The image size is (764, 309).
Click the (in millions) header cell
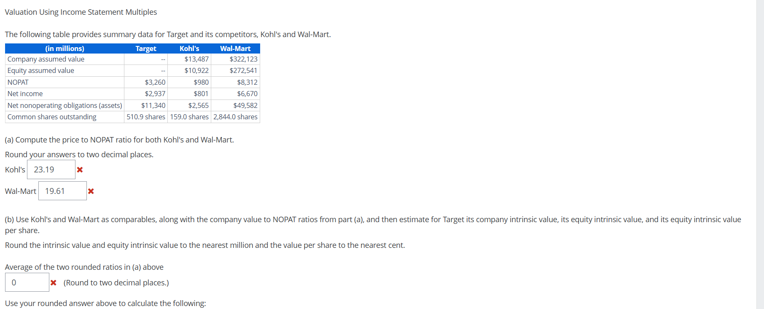pos(64,48)
